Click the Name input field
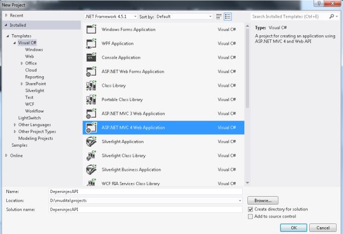The height and width of the screenshot is (234, 343). [x=146, y=191]
